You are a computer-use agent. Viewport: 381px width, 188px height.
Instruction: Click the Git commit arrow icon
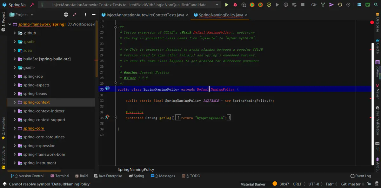[331, 5]
